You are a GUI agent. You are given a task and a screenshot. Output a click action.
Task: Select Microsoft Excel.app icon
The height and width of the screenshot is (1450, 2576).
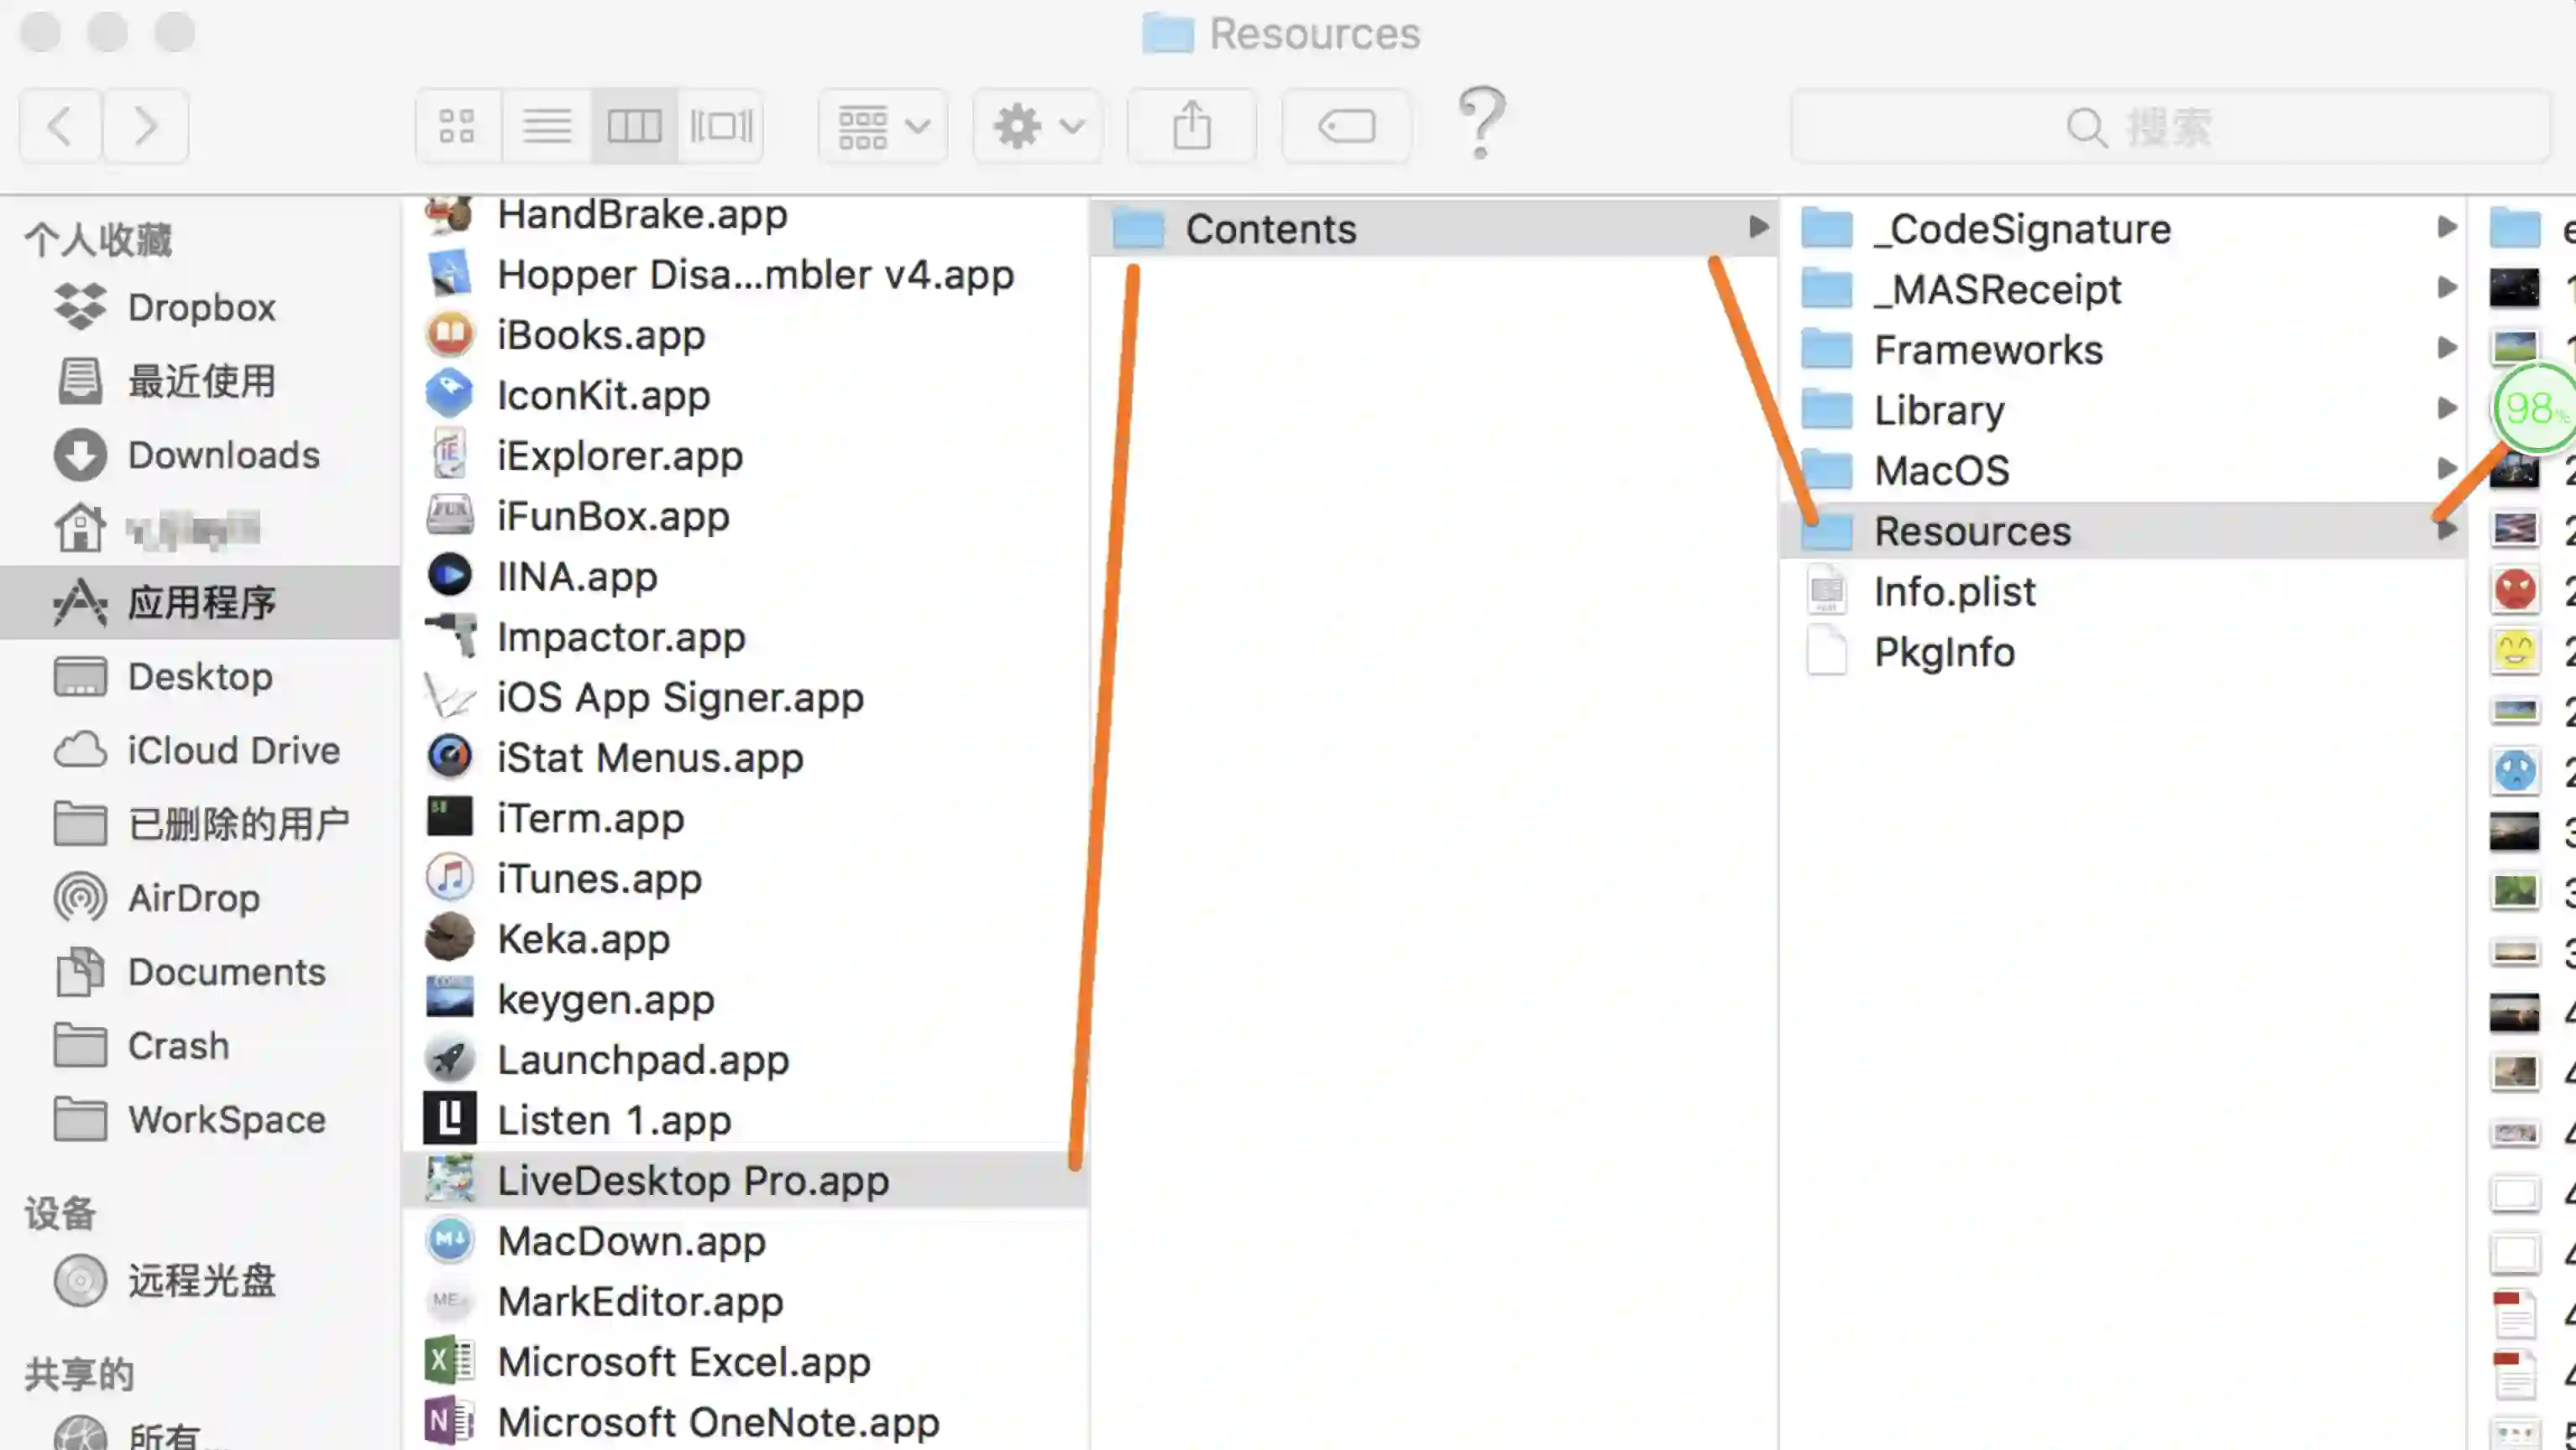[449, 1362]
